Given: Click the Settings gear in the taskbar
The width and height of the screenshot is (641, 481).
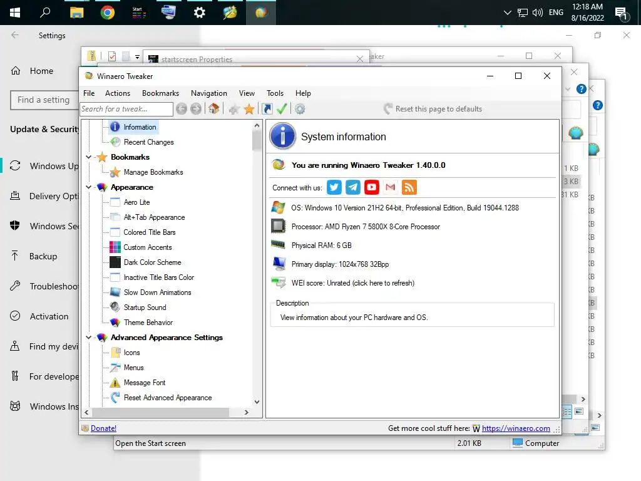Looking at the screenshot, I should pyautogui.click(x=199, y=13).
